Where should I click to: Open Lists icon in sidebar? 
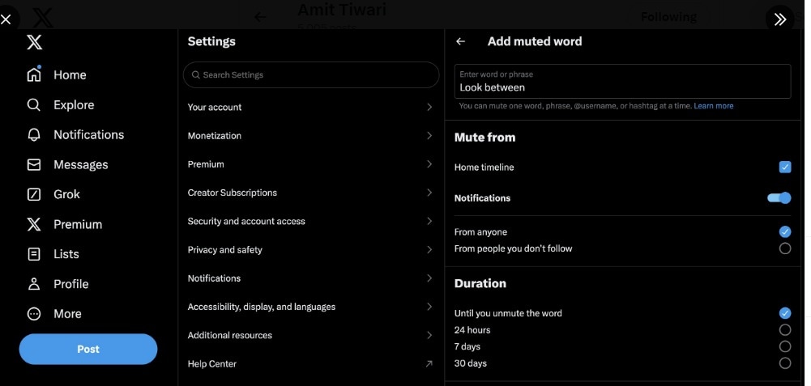tap(34, 254)
